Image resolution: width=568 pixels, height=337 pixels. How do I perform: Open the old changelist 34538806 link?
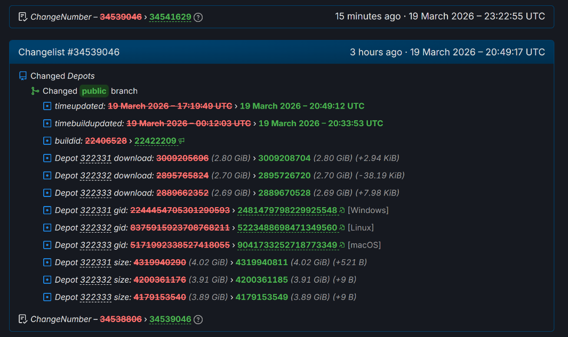(121, 319)
